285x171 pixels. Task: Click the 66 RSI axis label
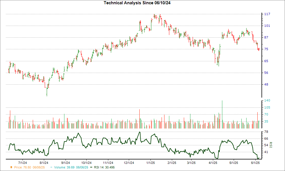click(x=266, y=139)
